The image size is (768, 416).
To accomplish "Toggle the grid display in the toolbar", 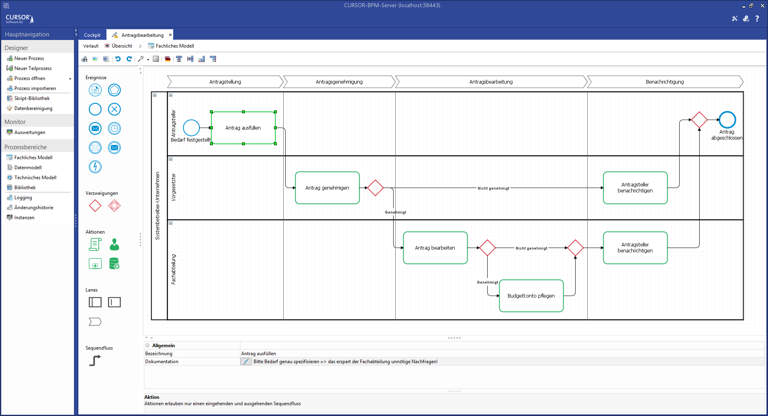I will (156, 59).
